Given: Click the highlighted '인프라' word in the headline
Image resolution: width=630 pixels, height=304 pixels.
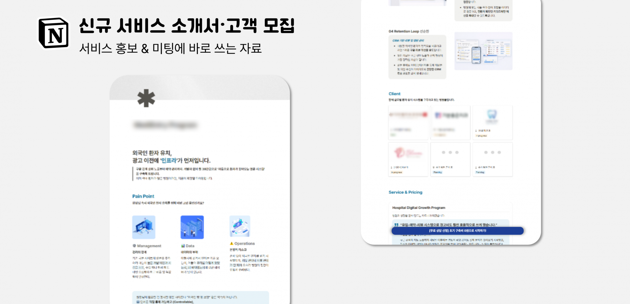Looking at the screenshot, I should click(169, 160).
